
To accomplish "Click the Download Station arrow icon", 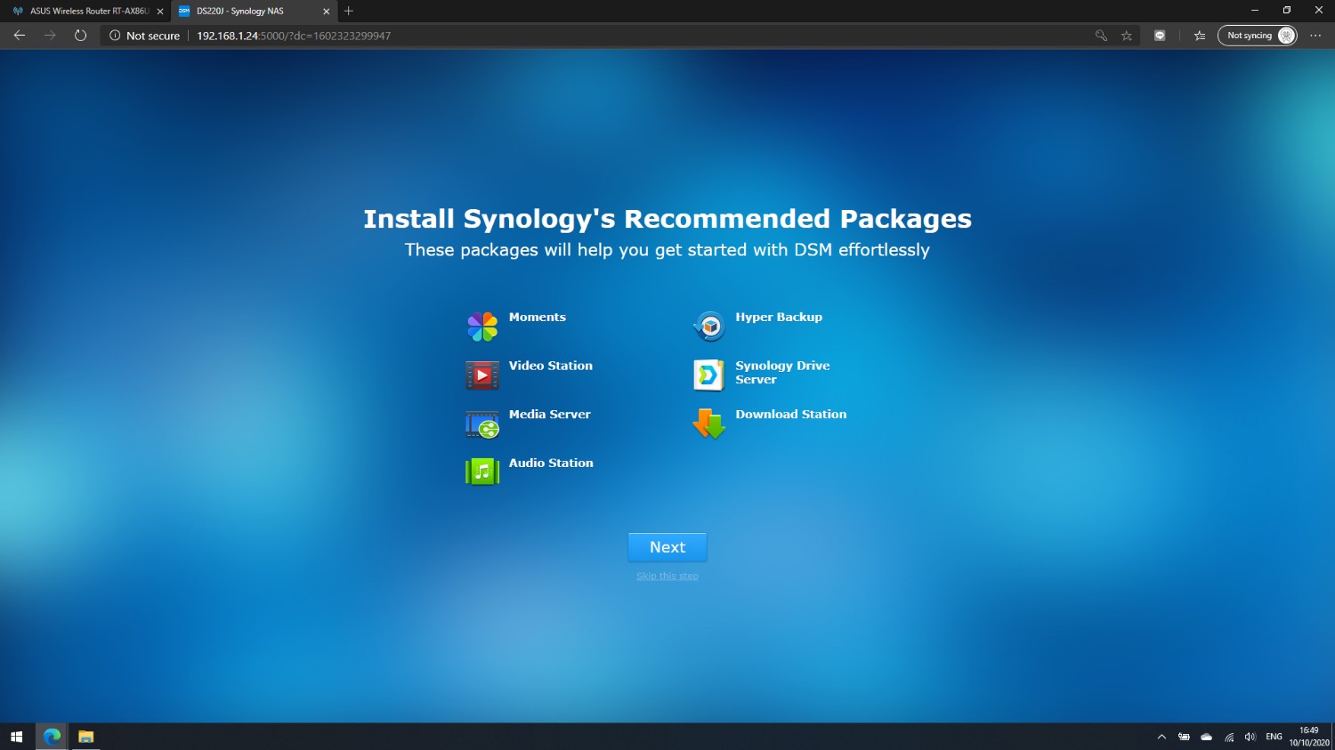I will [x=709, y=424].
